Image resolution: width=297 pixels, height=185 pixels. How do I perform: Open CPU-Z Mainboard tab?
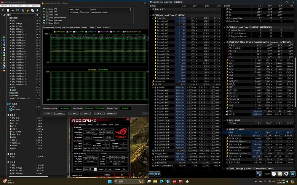[82, 124]
